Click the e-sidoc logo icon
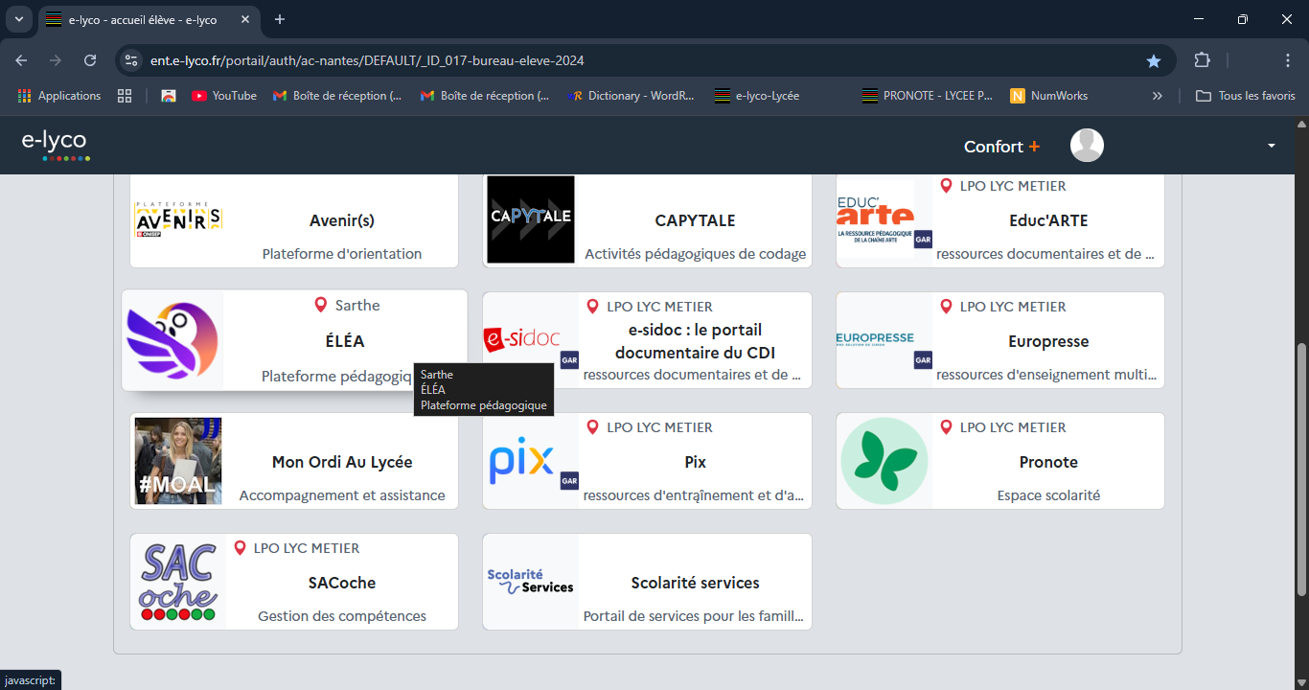Image resolution: width=1309 pixels, height=690 pixels. (x=522, y=340)
